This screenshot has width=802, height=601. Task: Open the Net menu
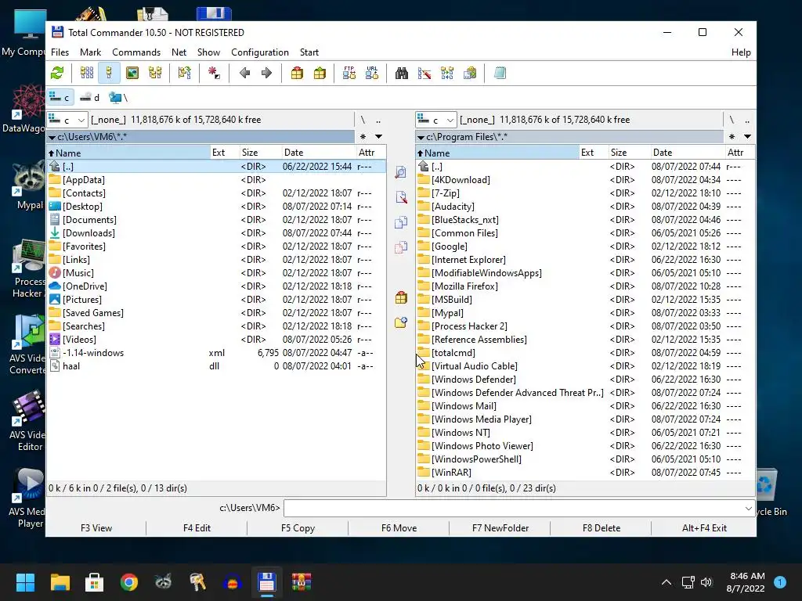tap(179, 52)
